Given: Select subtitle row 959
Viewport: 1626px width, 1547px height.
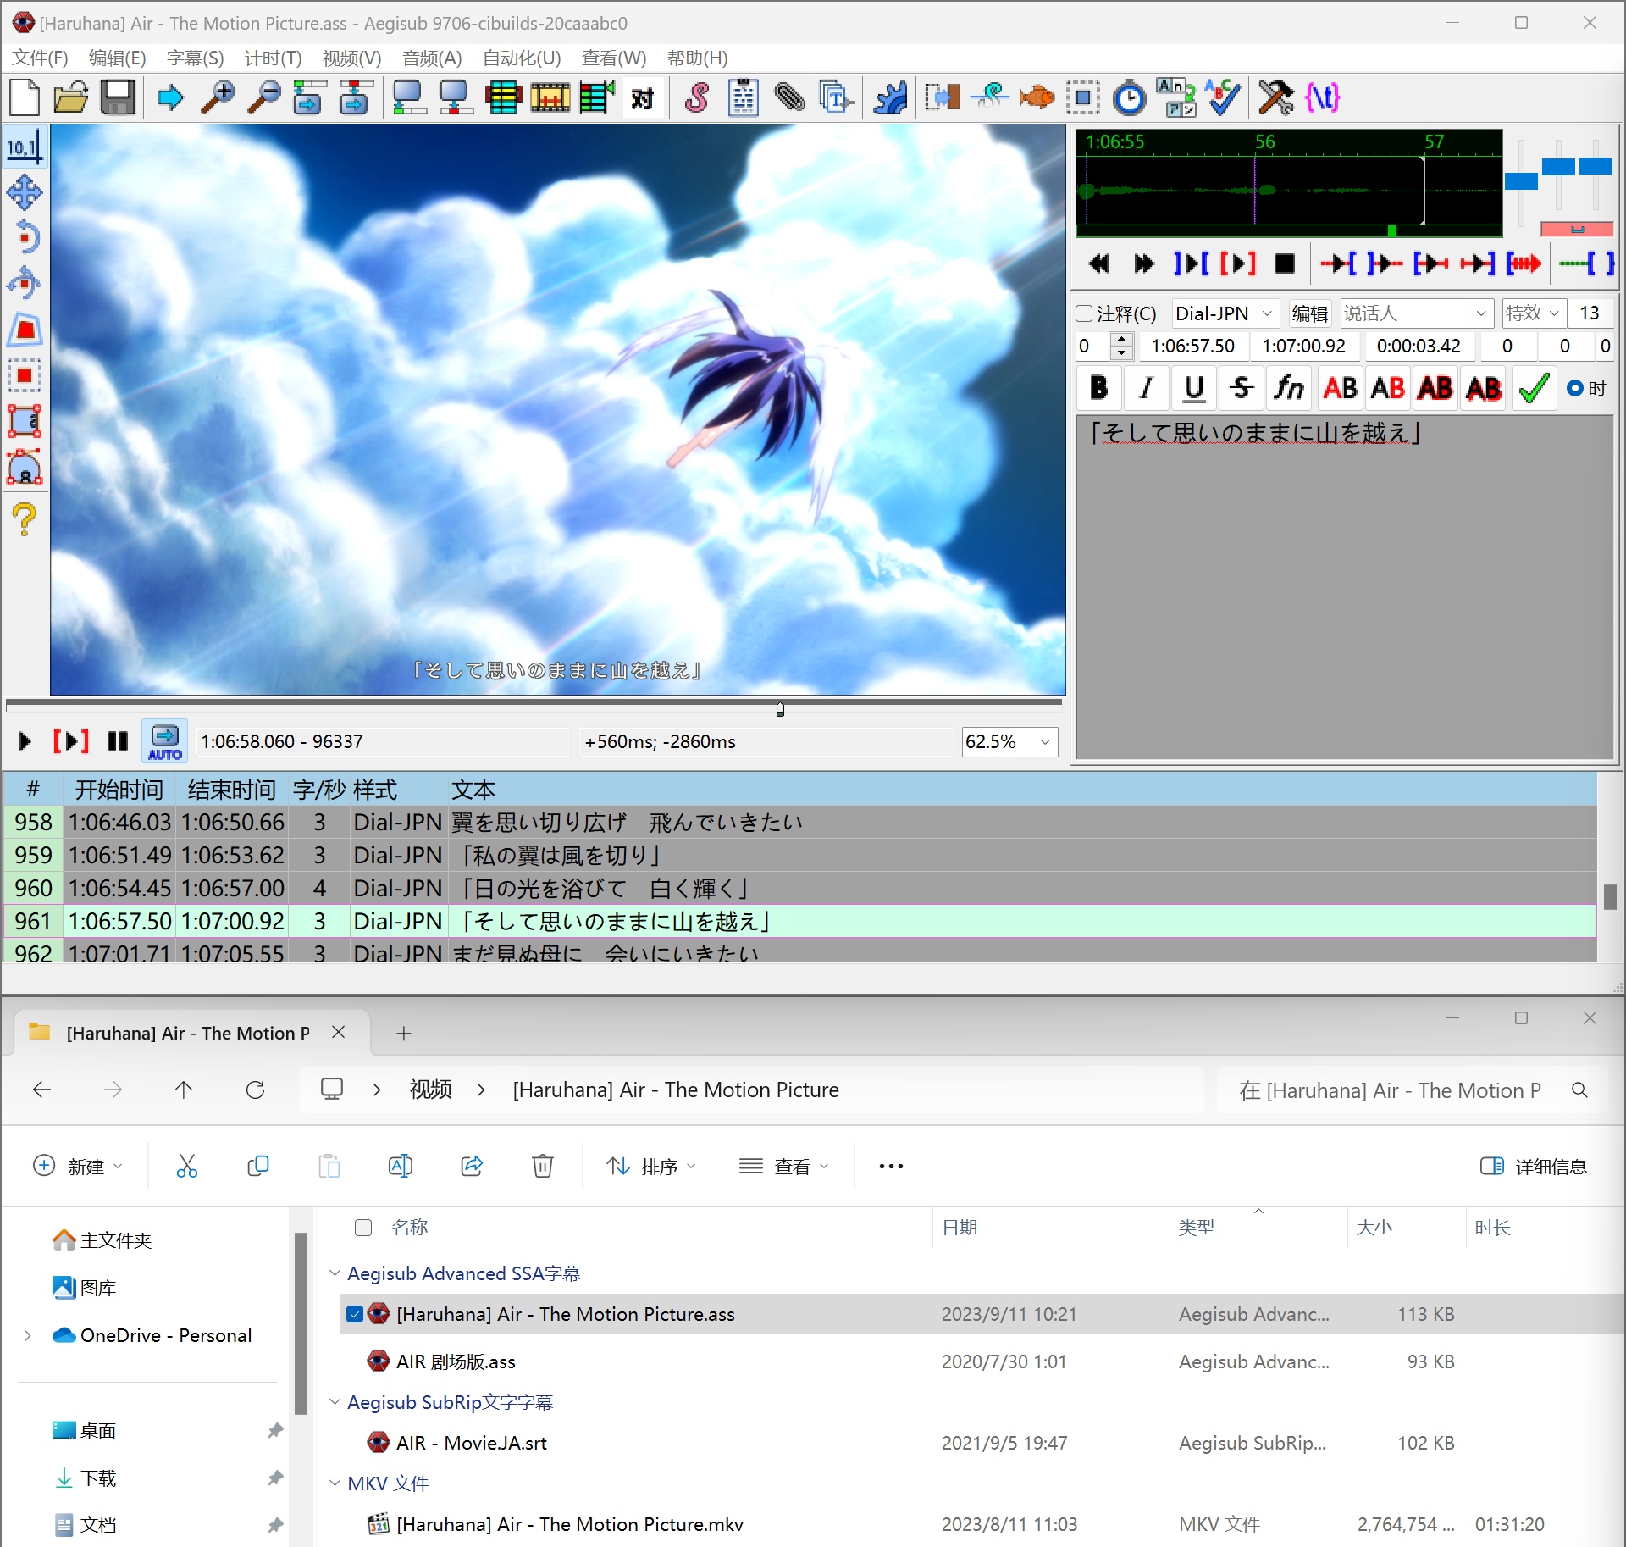Looking at the screenshot, I should (x=800, y=855).
